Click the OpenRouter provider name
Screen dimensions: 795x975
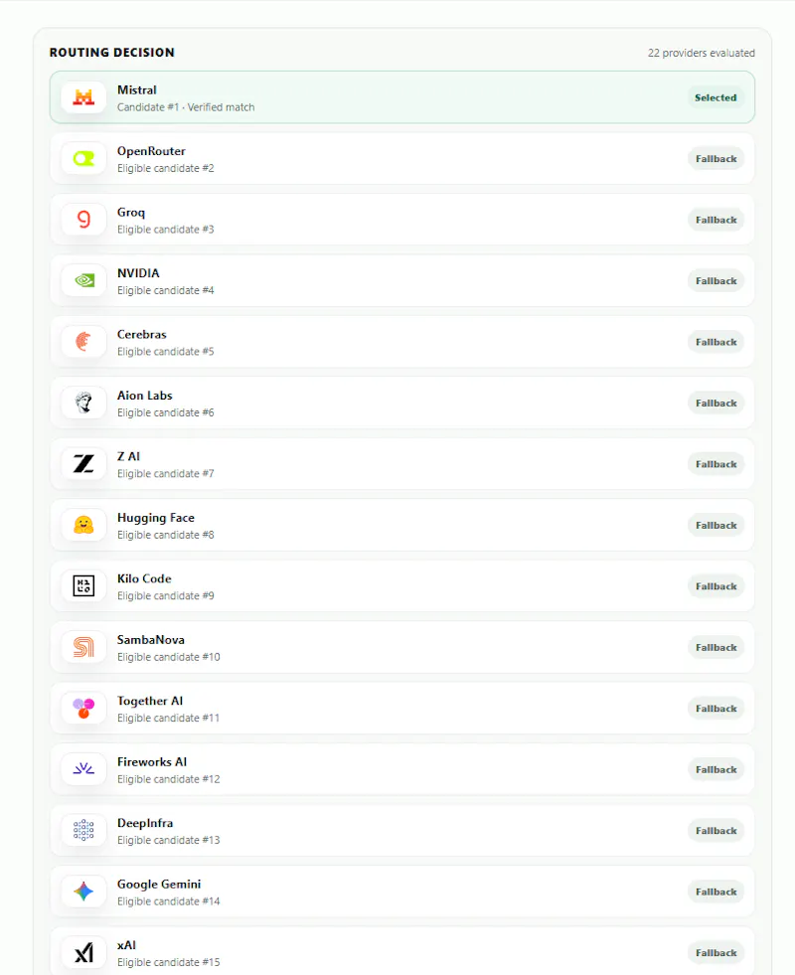[x=151, y=151]
